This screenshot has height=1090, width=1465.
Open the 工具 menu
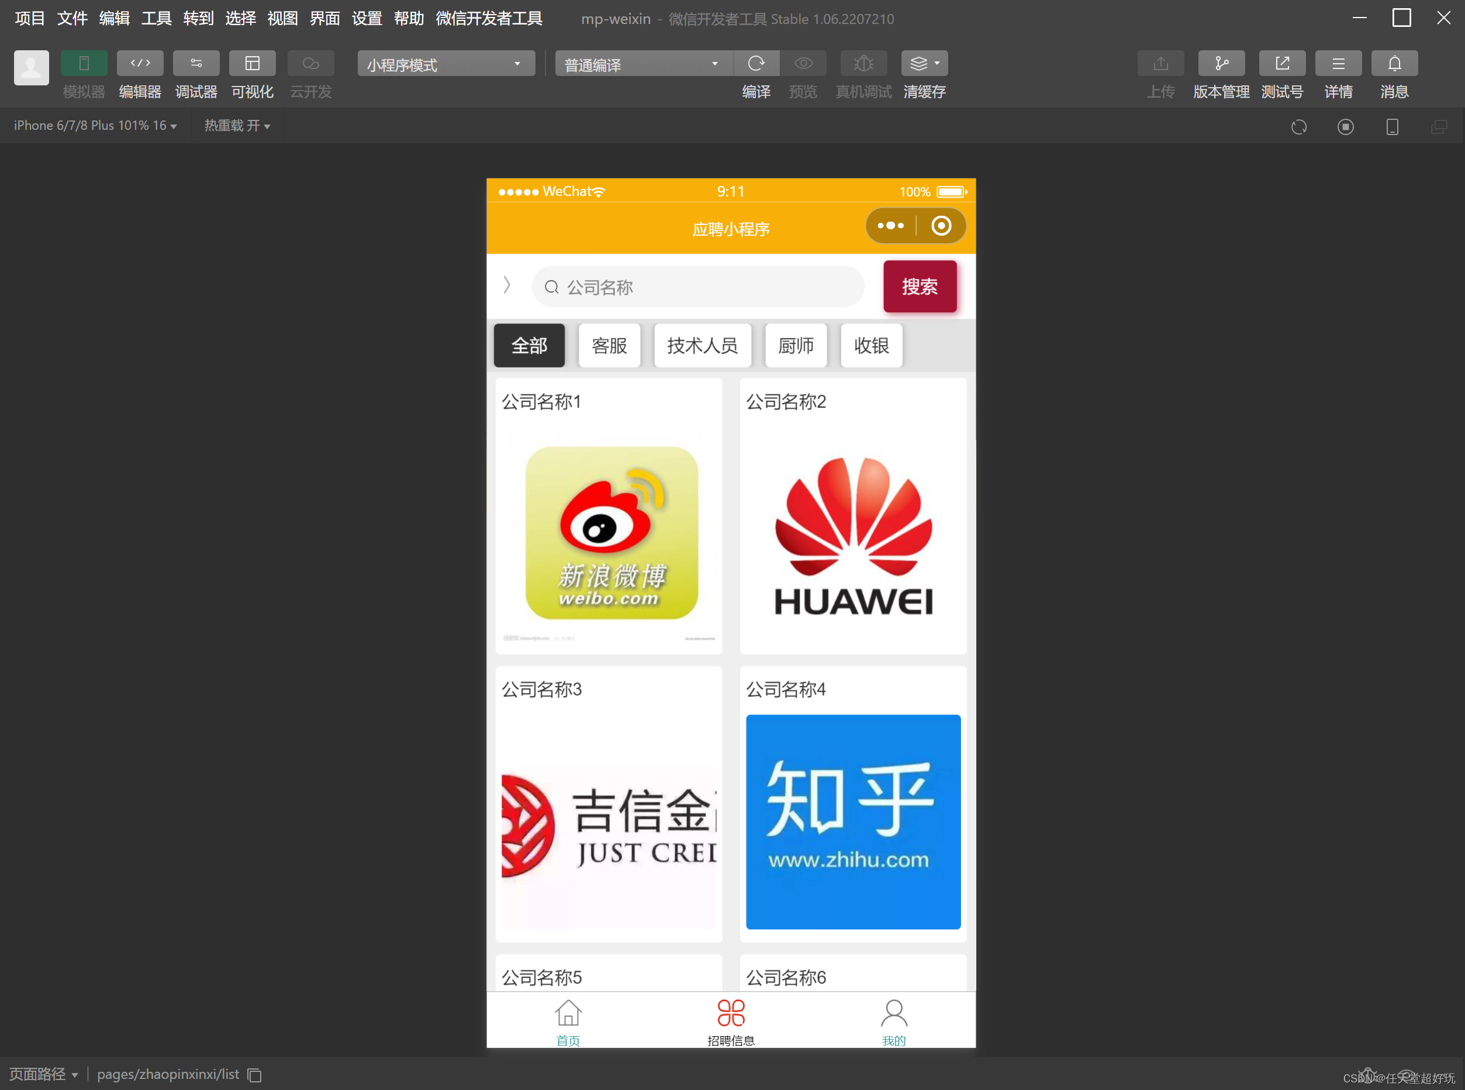[x=156, y=19]
